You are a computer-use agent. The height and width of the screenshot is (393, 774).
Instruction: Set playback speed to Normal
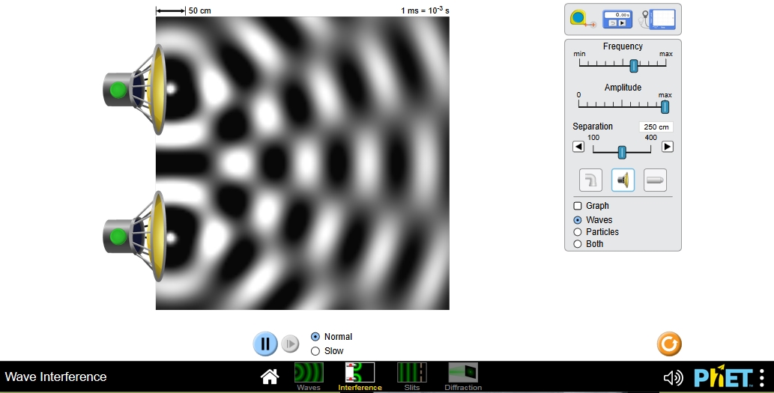331,337
